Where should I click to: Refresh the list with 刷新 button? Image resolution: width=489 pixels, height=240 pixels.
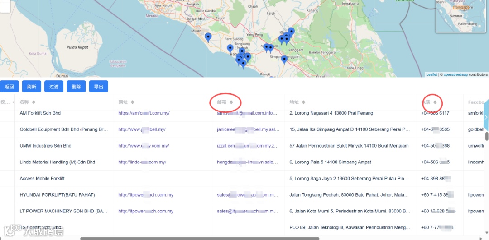pyautogui.click(x=32, y=87)
